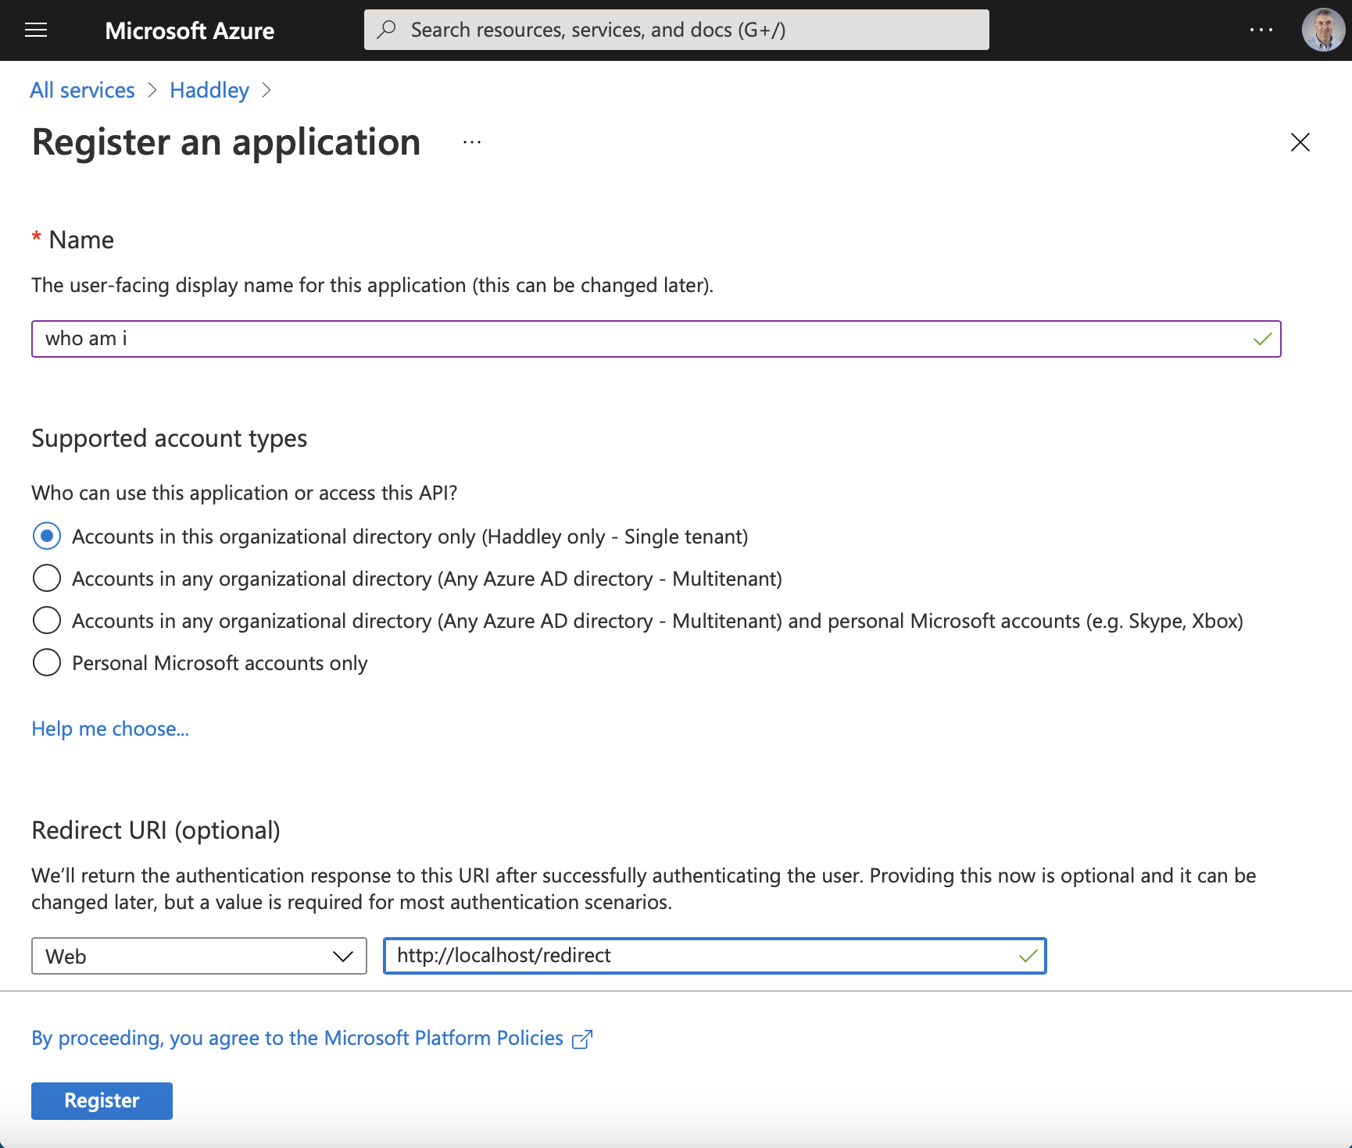The height and width of the screenshot is (1148, 1352).
Task: Click the Microsoft Azure home logo text
Action: click(189, 30)
